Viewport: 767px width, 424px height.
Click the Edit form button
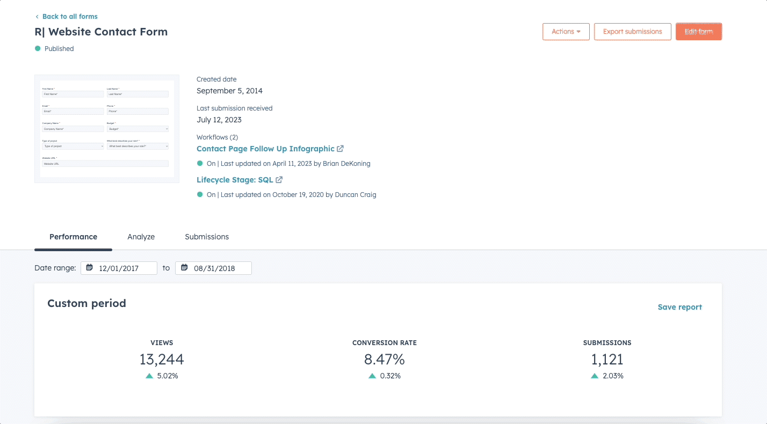coord(698,31)
